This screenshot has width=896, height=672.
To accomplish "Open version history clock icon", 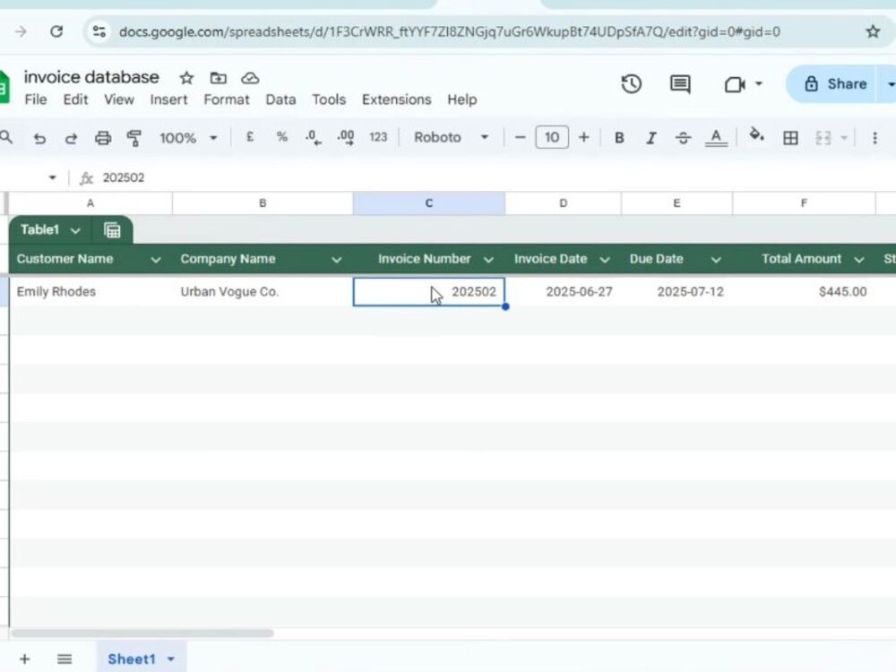I will click(x=632, y=84).
